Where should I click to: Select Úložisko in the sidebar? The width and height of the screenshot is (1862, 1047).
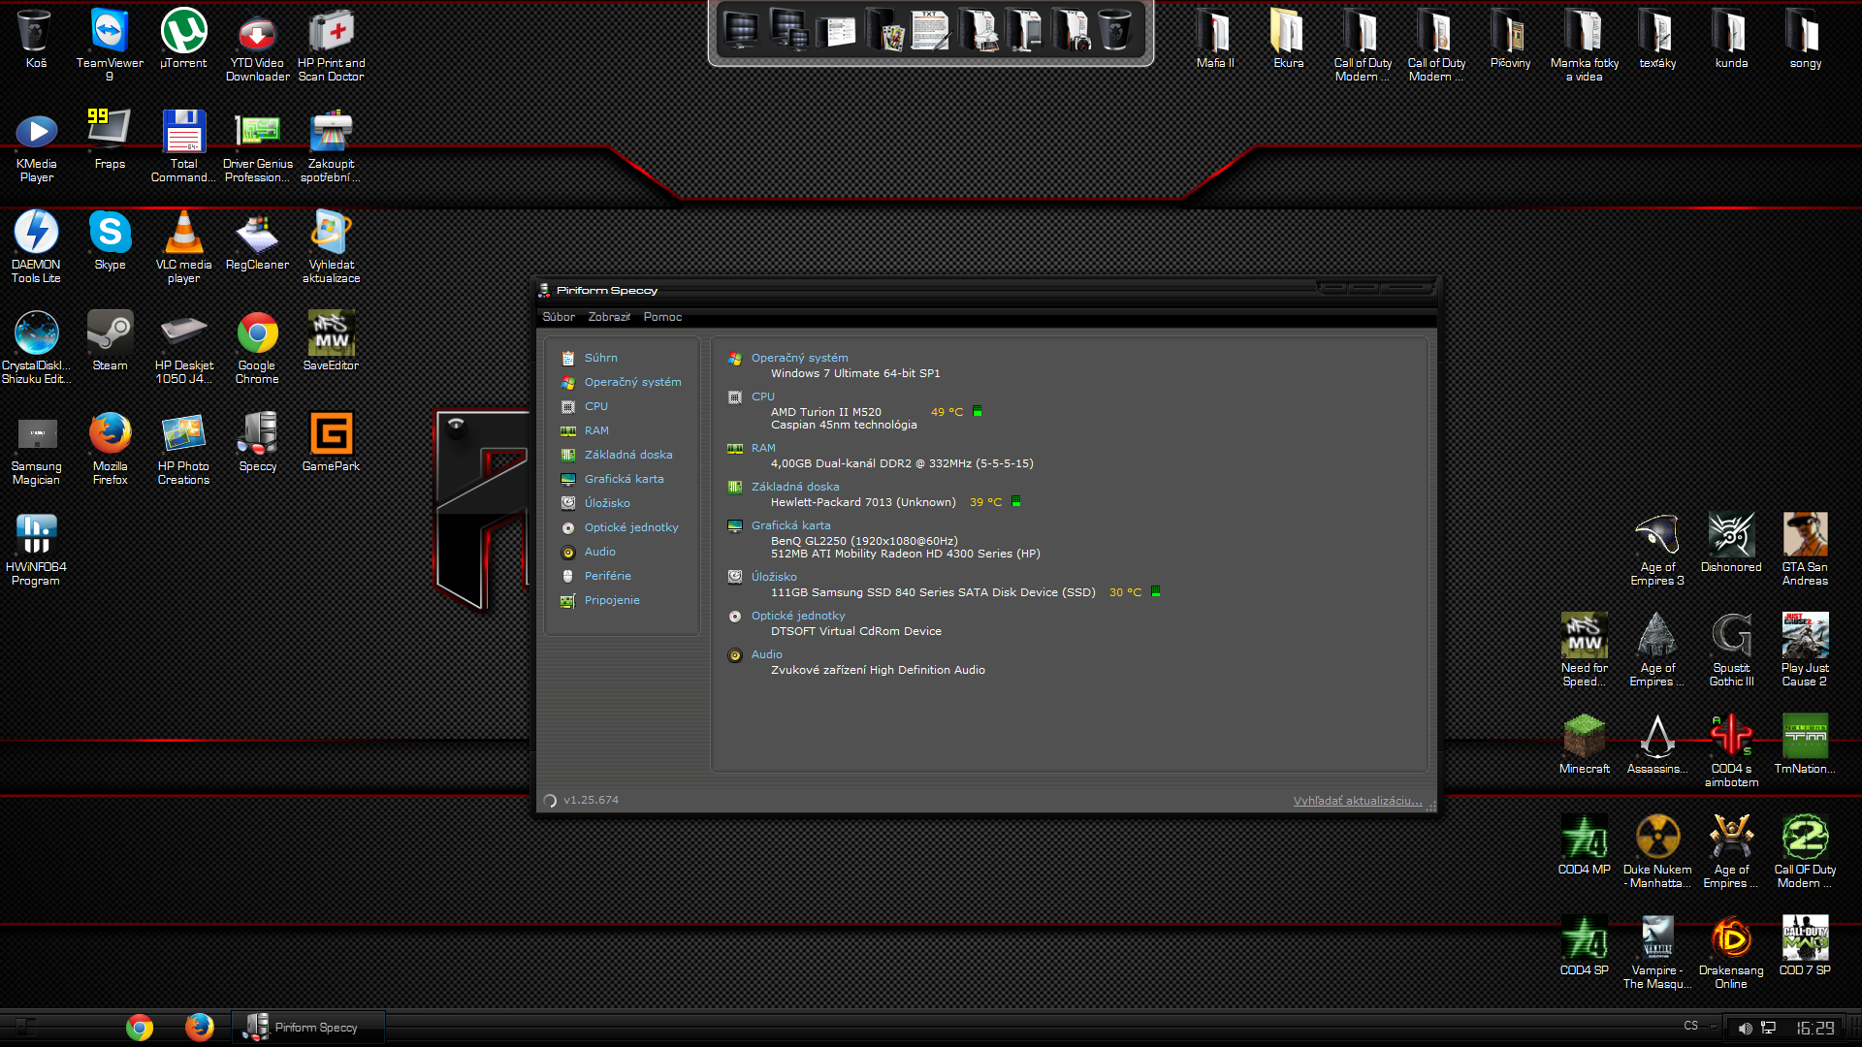(x=607, y=503)
